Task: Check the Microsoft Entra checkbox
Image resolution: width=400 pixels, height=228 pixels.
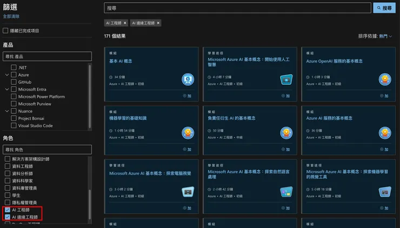Action: pos(14,89)
